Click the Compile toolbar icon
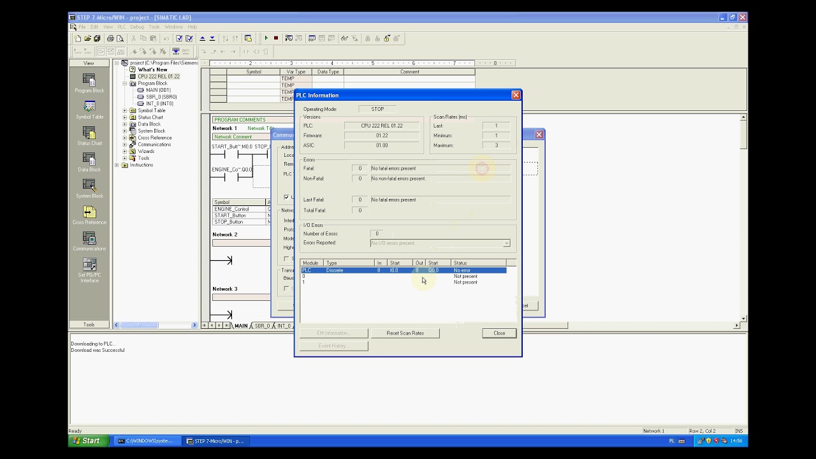Screen dimensions: 816x459 (179, 38)
